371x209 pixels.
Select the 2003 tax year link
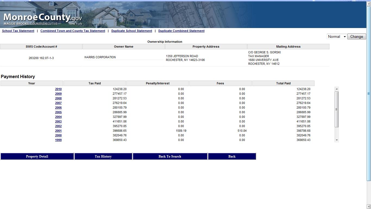click(x=58, y=121)
